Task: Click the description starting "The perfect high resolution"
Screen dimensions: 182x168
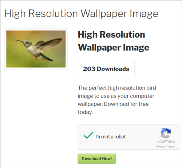Action: [x=117, y=100]
